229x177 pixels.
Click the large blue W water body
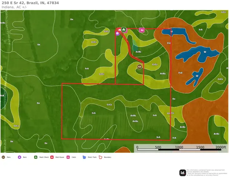pyautogui.click(x=197, y=54)
